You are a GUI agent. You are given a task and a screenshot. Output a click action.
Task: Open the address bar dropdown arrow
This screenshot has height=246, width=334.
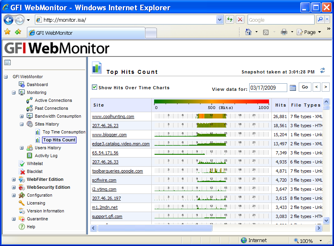(220, 20)
